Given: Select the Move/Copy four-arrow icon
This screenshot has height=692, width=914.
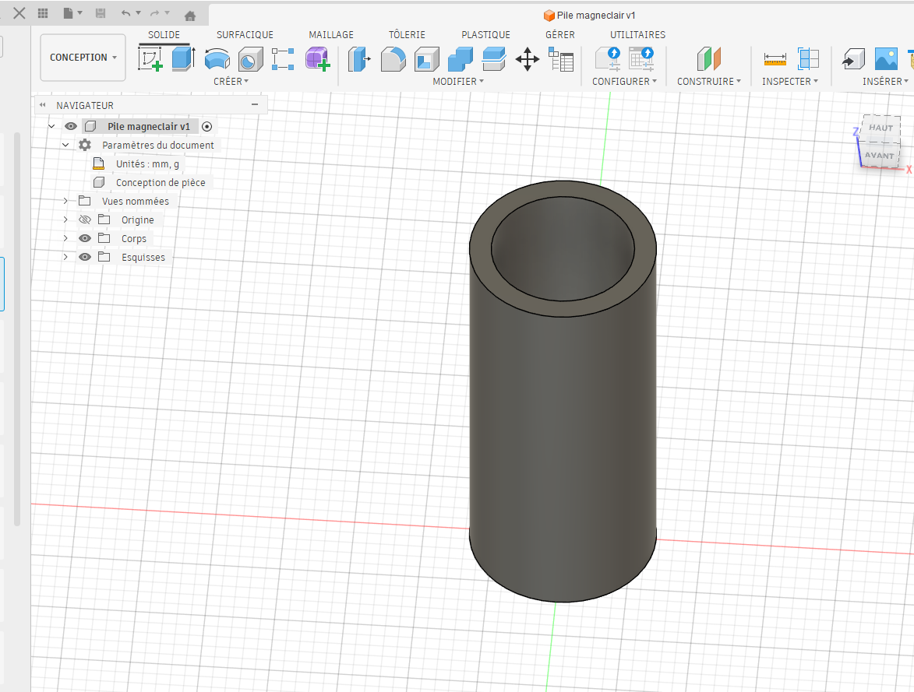Looking at the screenshot, I should pyautogui.click(x=528, y=59).
